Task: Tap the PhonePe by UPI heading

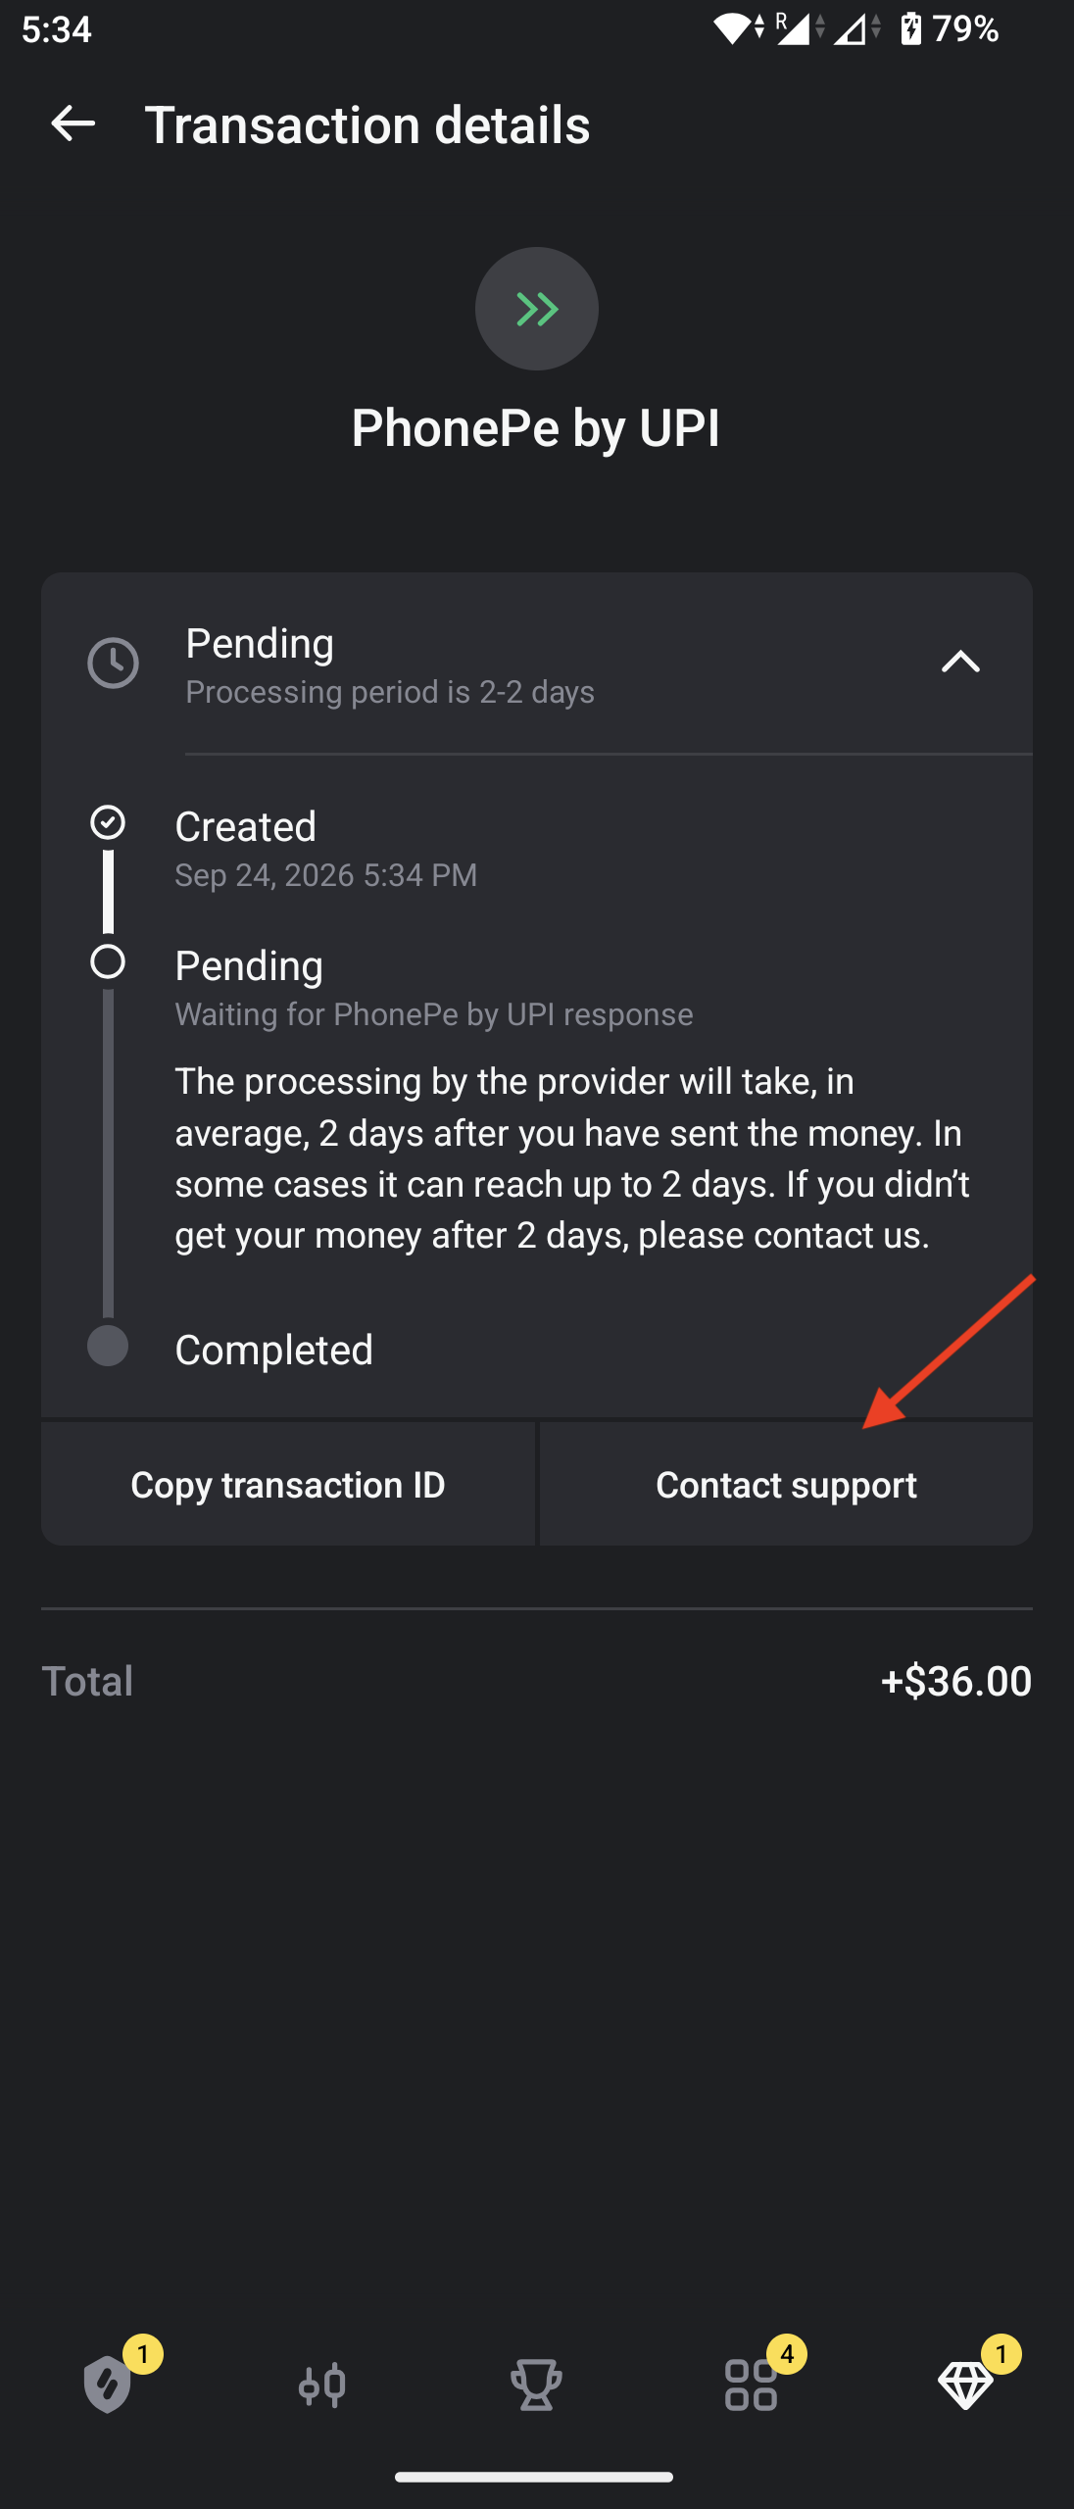Action: click(x=536, y=428)
